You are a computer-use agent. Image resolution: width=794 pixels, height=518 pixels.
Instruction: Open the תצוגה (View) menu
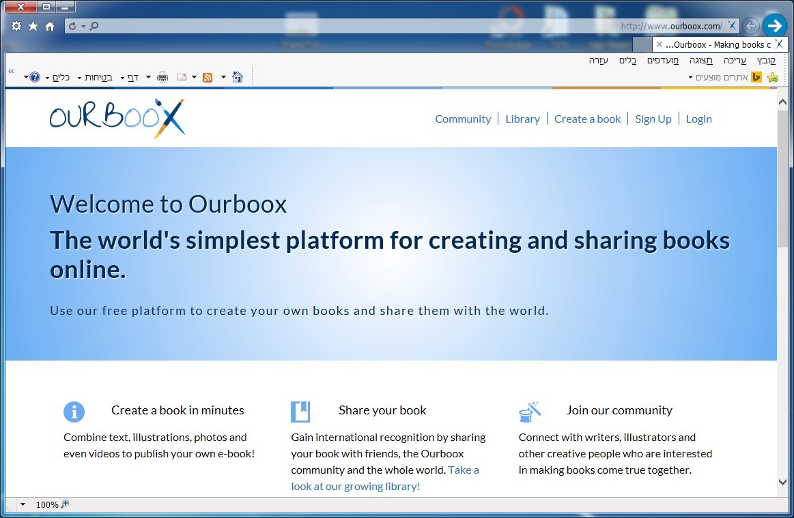click(x=701, y=61)
